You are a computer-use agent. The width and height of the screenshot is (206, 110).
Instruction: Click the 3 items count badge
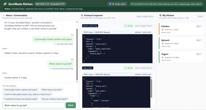(200, 16)
